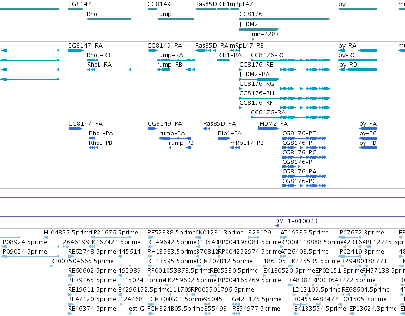Select transcript rump-RA

(x=170, y=55)
